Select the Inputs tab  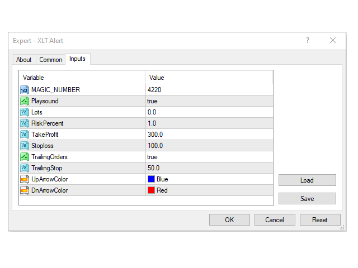point(77,59)
